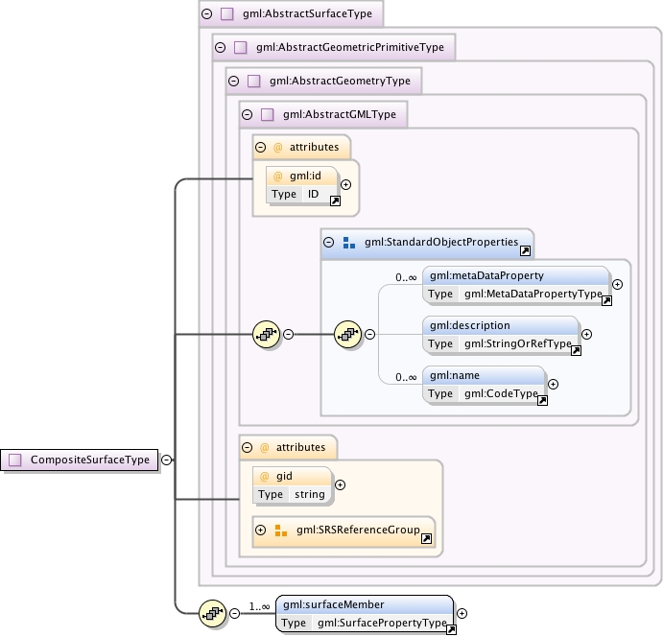Collapse sequence before gml:surfaceMember
Viewport: 663px width, 637px height.
[x=235, y=613]
